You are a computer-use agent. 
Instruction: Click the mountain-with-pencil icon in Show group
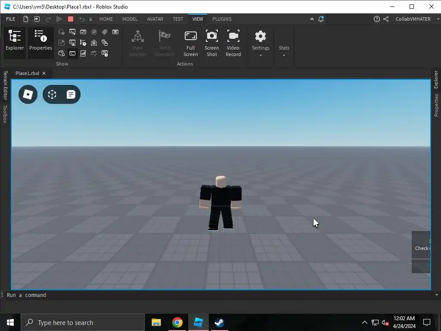point(93,53)
